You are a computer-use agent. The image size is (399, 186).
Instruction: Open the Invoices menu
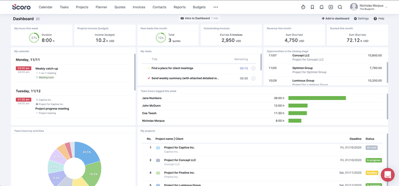coord(139,7)
